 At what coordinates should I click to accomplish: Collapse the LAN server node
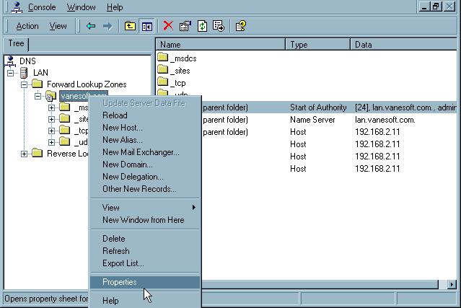pyautogui.click(x=10, y=73)
